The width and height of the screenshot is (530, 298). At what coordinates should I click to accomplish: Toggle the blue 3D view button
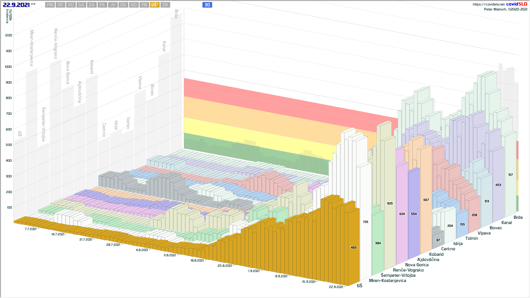coord(207,5)
